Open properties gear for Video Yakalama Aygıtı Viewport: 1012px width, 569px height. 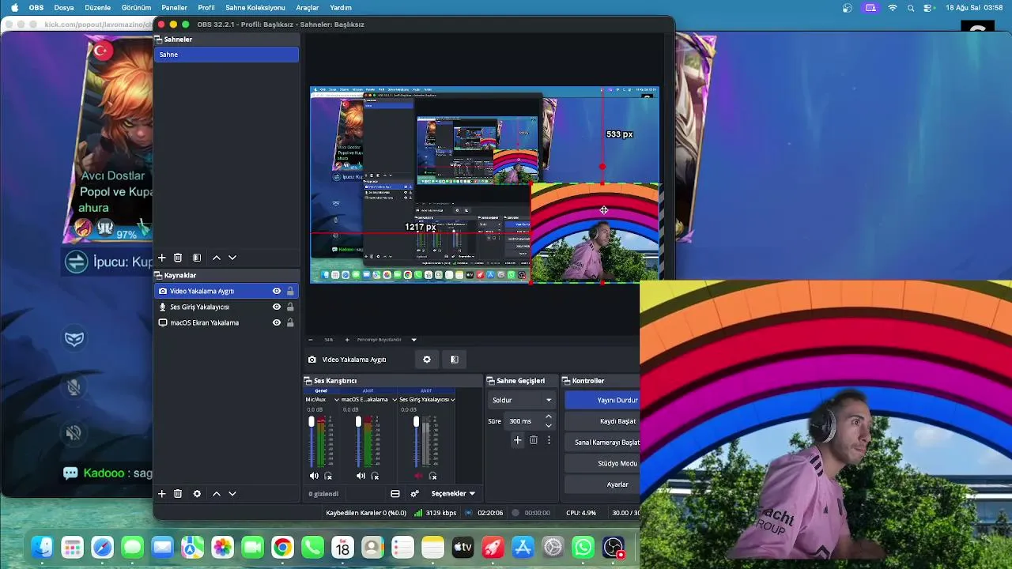[427, 360]
